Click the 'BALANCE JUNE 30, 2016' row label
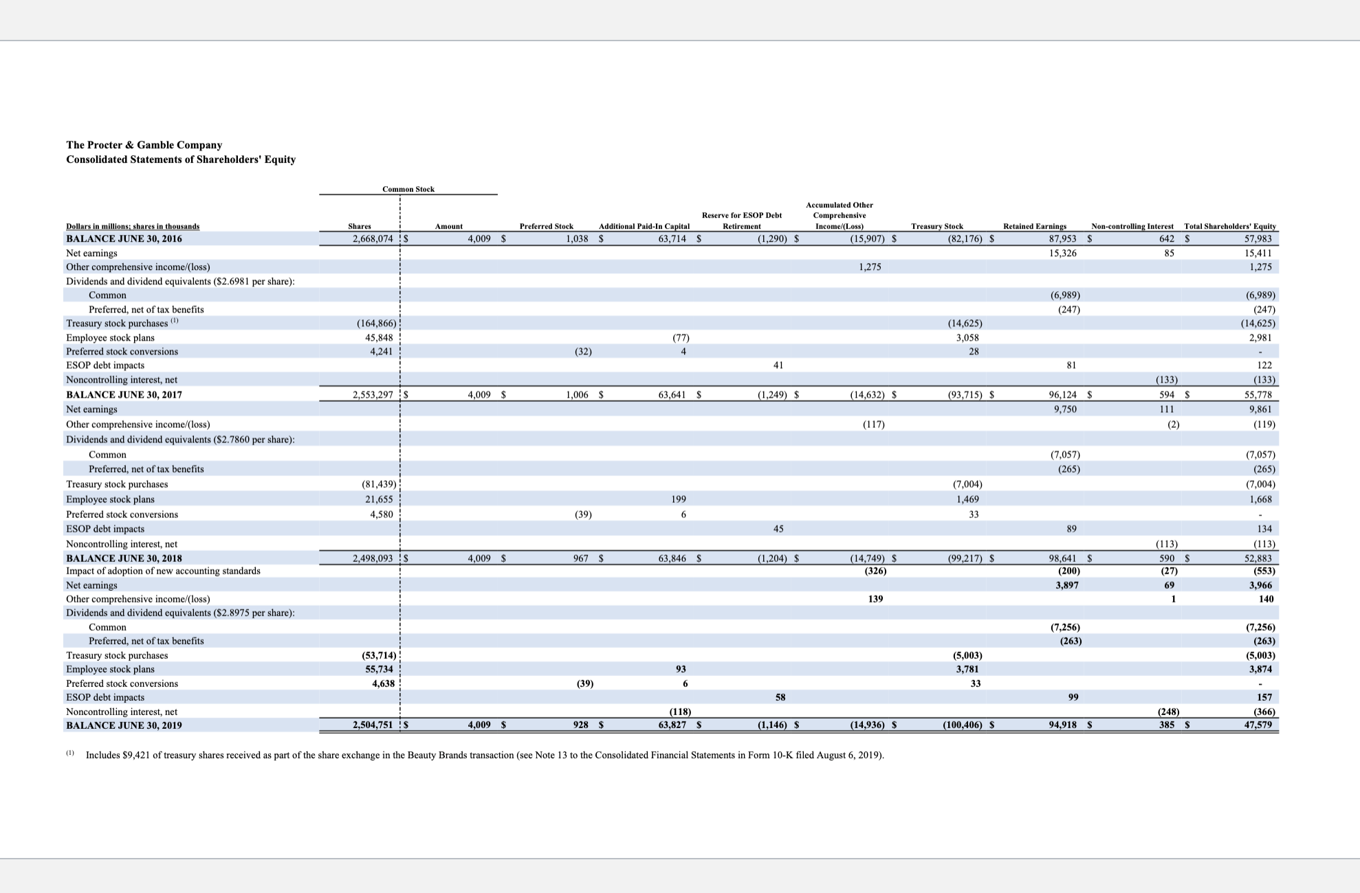 tap(124, 239)
